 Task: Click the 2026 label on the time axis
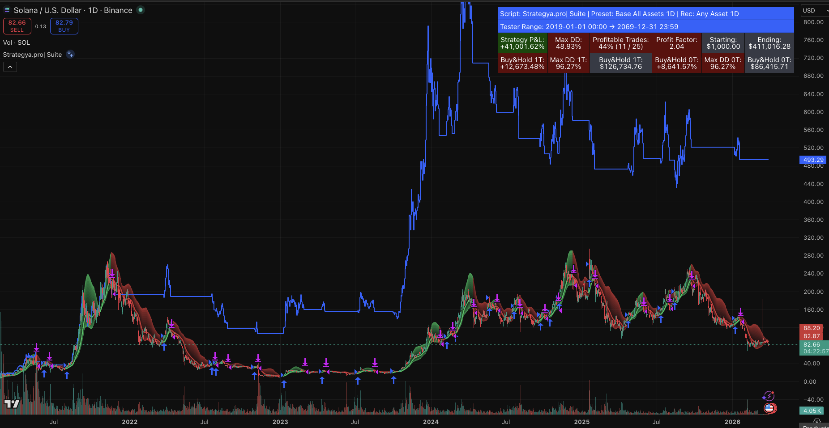732,422
